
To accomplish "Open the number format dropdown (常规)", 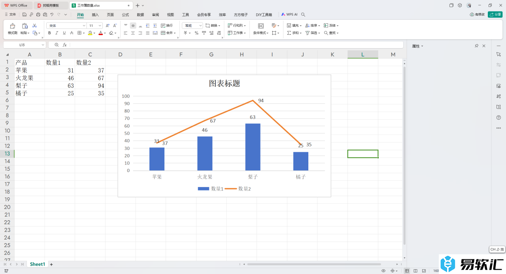I will point(200,25).
